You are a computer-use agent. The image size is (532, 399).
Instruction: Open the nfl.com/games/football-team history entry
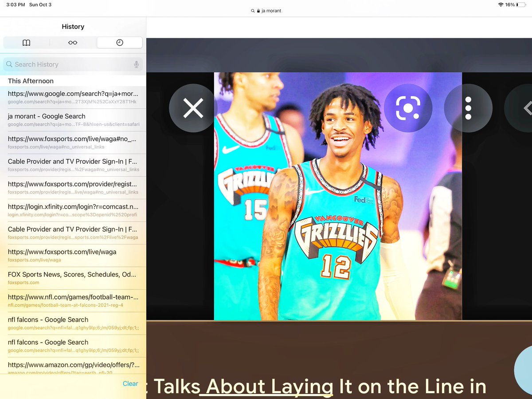coord(73,301)
